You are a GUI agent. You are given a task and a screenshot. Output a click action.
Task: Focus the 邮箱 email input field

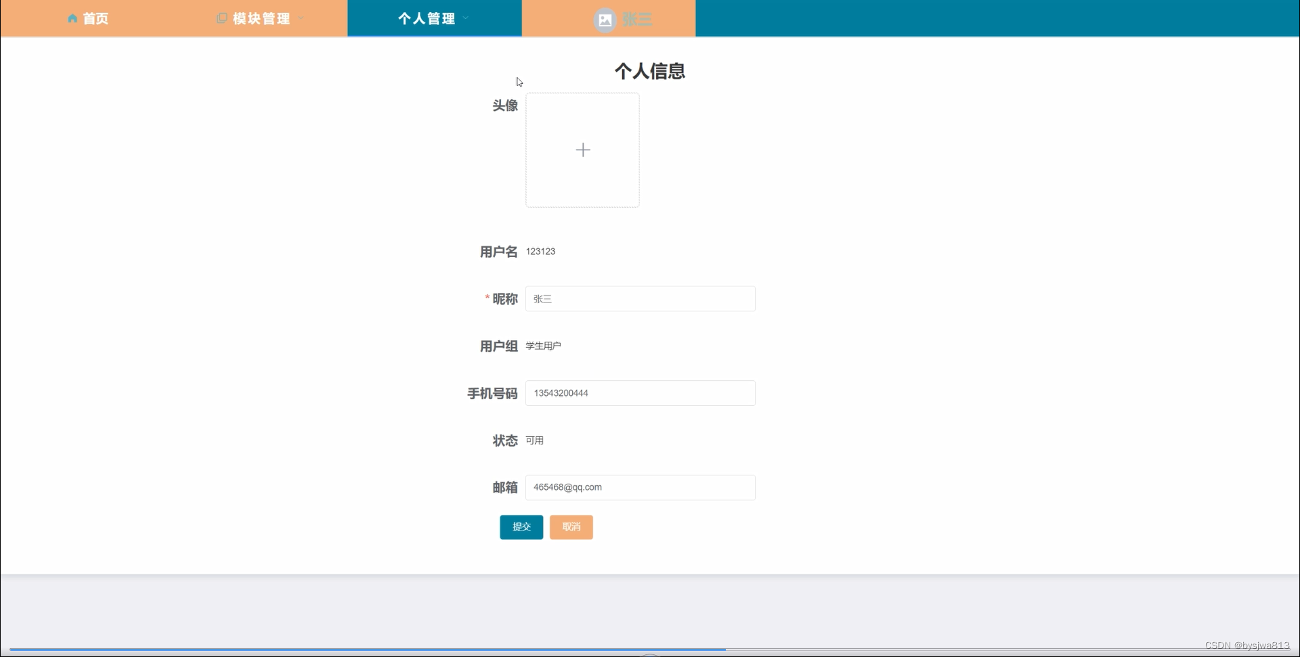pyautogui.click(x=640, y=487)
